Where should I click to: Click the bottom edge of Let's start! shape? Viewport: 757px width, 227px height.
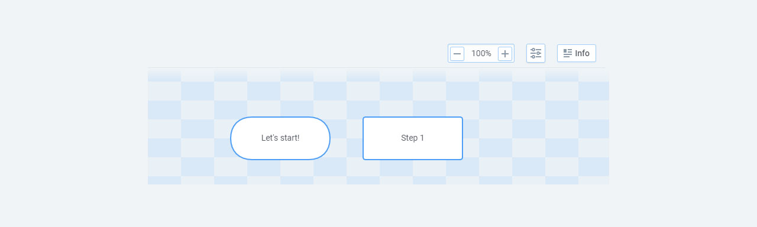pyautogui.click(x=280, y=159)
